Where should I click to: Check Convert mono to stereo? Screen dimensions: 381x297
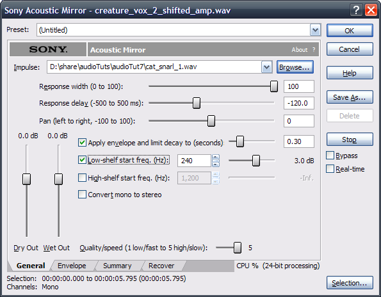[82, 195]
